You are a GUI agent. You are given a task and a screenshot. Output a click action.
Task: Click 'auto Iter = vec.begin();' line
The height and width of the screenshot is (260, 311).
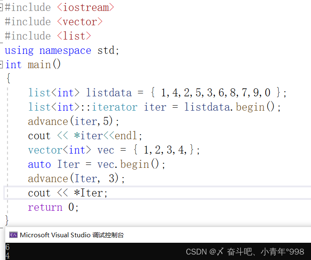(x=97, y=164)
